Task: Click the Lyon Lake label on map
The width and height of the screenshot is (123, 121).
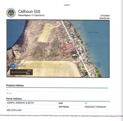Action: pyautogui.click(x=93, y=32)
